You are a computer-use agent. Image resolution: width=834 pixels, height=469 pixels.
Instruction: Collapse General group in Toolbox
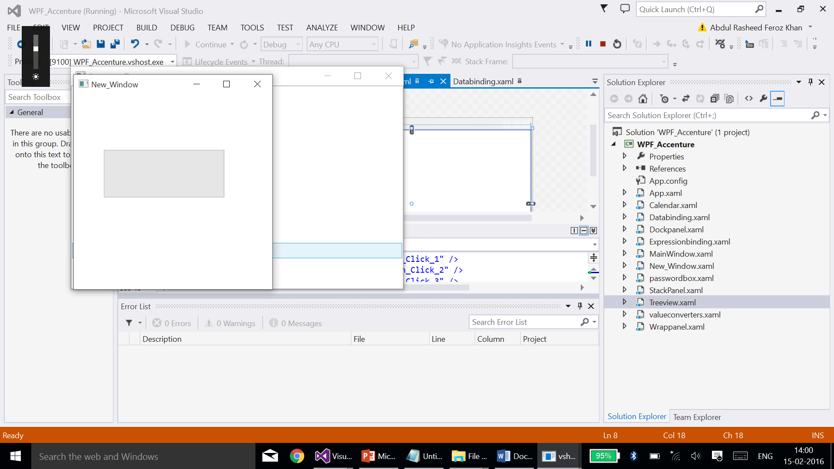click(12, 112)
